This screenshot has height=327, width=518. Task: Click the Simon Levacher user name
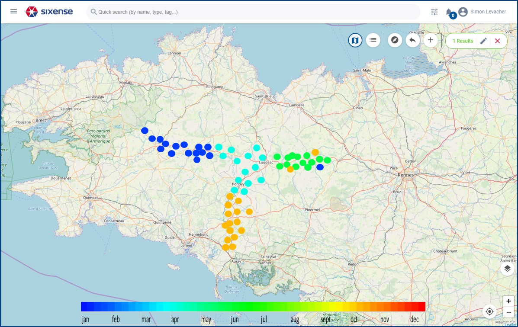pyautogui.click(x=488, y=12)
